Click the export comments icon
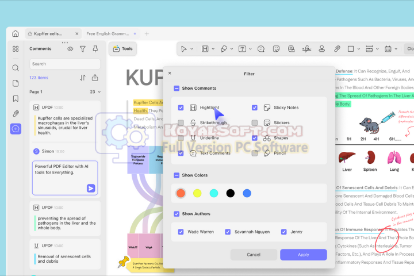Image resolution: width=414 pixels, height=276 pixels. point(95,78)
